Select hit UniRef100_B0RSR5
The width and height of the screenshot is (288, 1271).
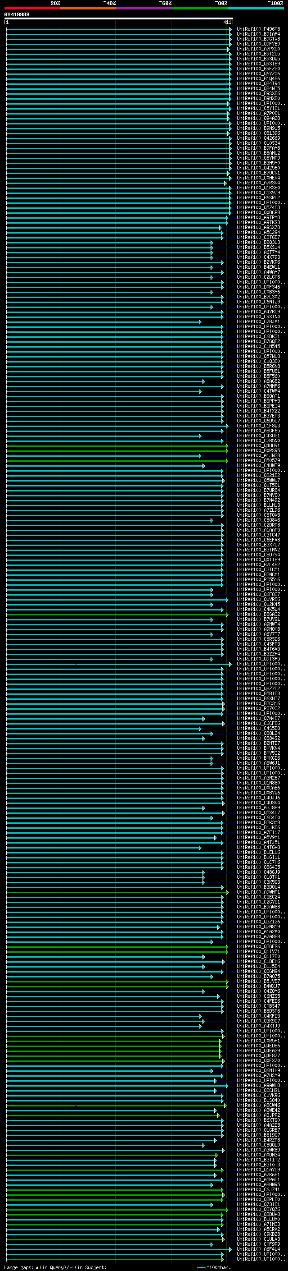point(258,450)
